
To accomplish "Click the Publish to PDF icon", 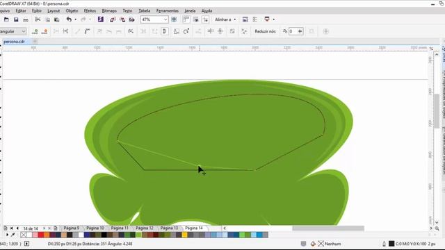I will point(131,19).
